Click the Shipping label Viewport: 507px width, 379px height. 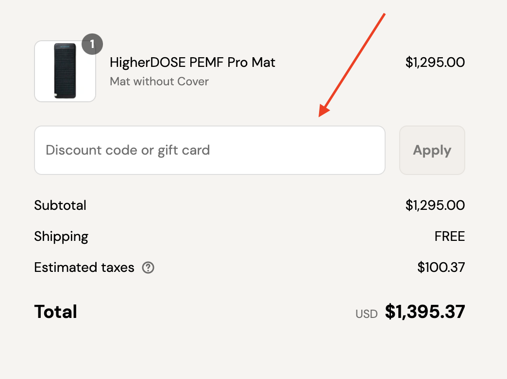[61, 237]
